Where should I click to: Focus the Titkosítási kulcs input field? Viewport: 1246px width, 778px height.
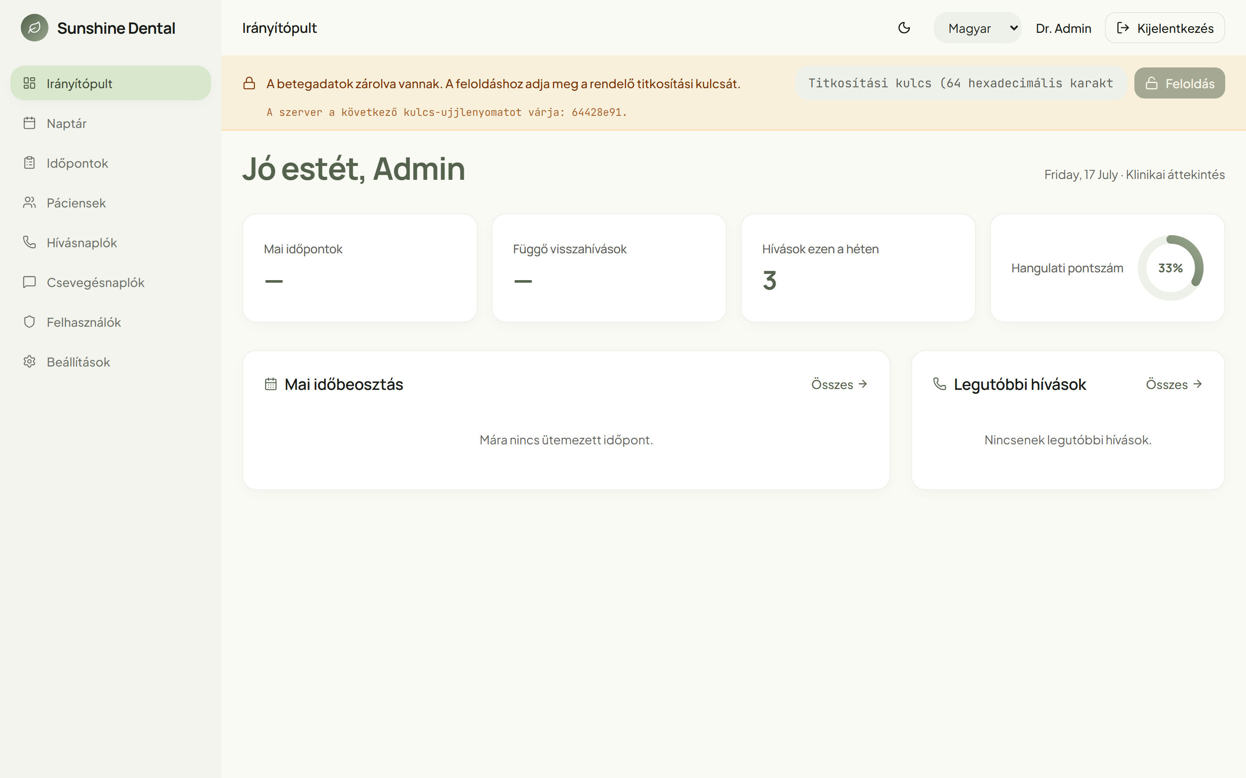[x=960, y=83]
